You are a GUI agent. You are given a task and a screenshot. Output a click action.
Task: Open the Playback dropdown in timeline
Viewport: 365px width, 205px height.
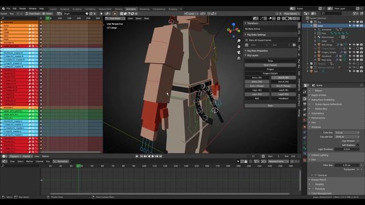15,157
